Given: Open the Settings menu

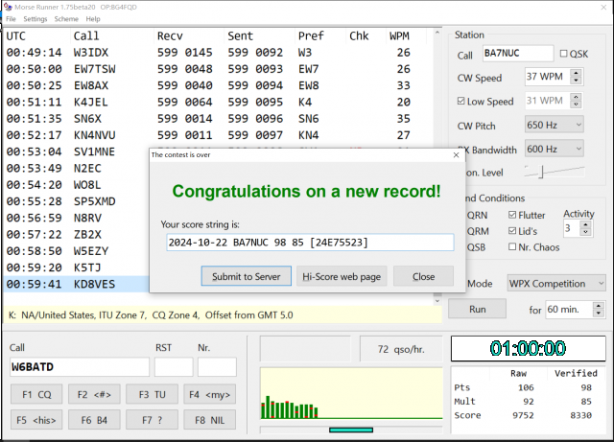Looking at the screenshot, I should click(35, 19).
